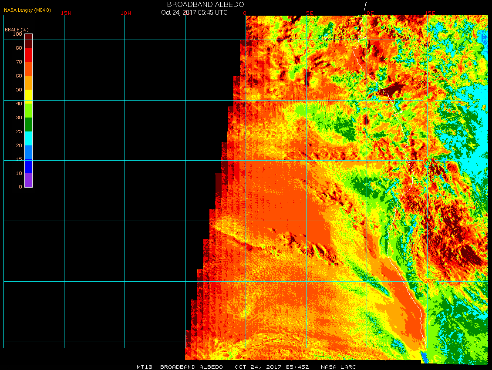492x370 pixels.
Task: Click the 'BBALB (%)' legend heading
Action: pos(17,30)
